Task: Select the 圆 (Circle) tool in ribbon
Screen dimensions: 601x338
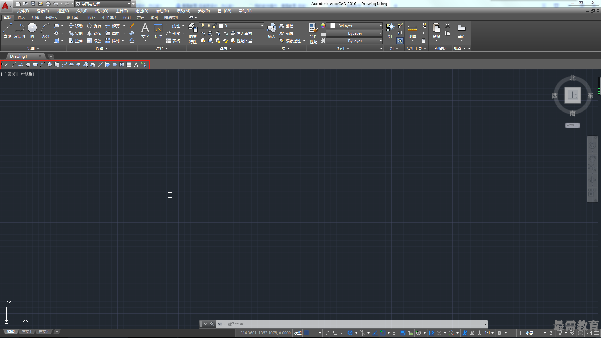Action: [32, 31]
